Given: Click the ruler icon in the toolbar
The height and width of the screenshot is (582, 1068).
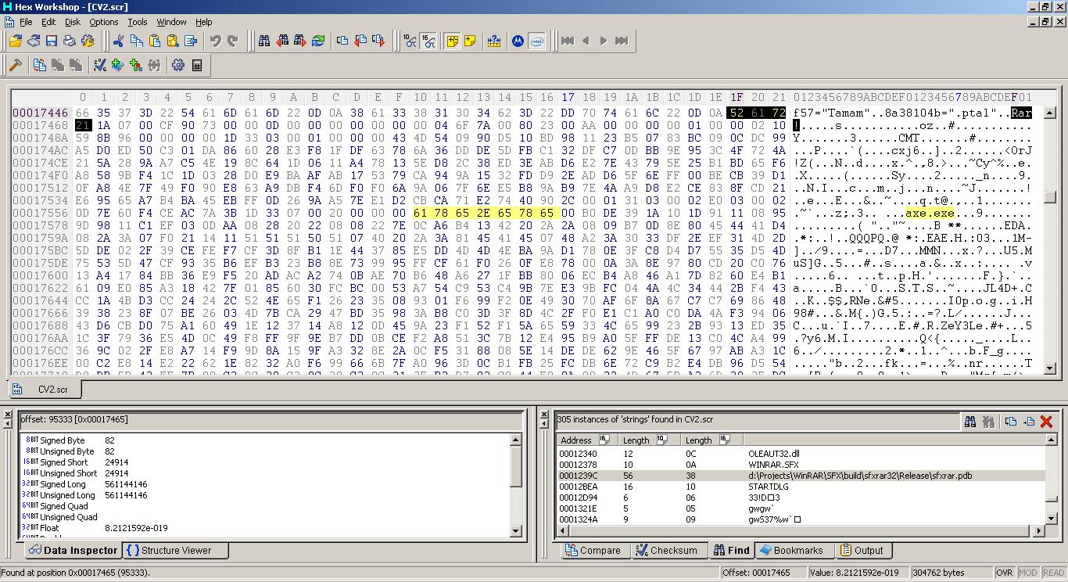Looking at the screenshot, I should pyautogui.click(x=494, y=41).
